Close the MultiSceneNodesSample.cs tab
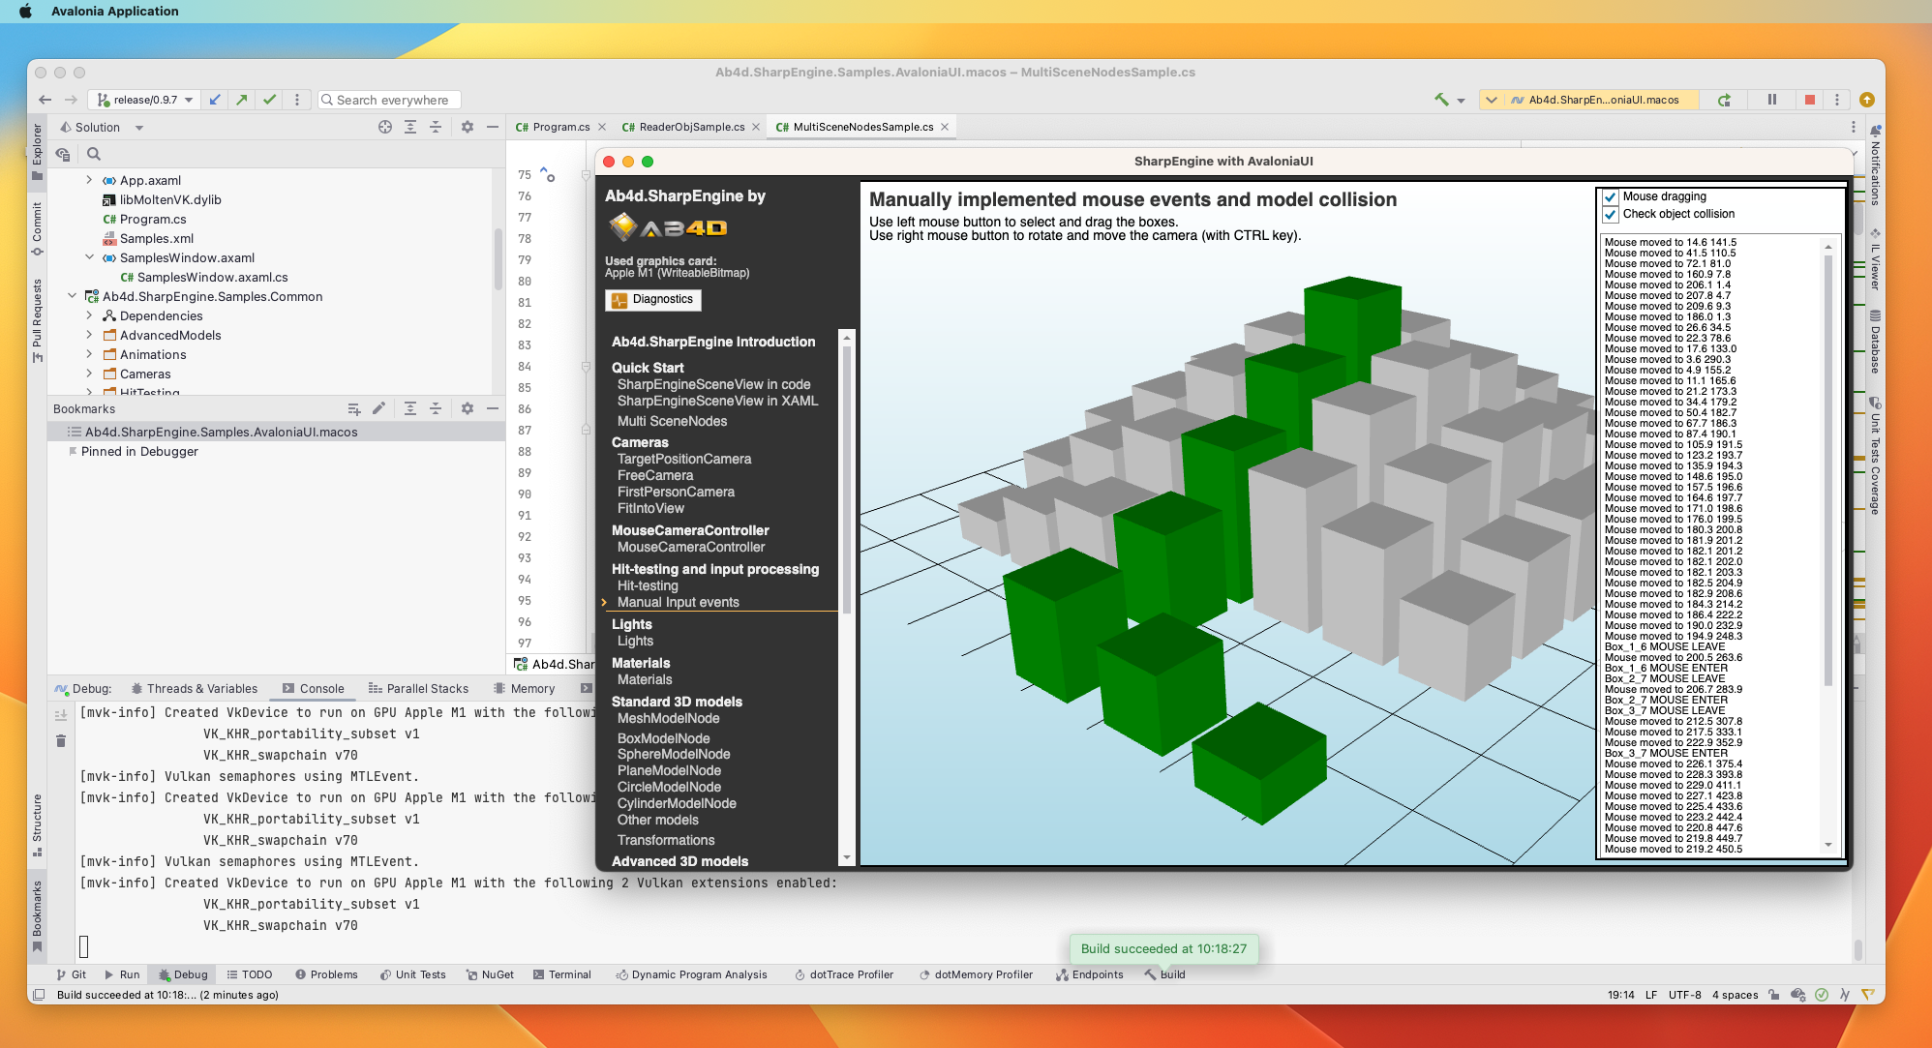Image resolution: width=1932 pixels, height=1048 pixels. (945, 127)
